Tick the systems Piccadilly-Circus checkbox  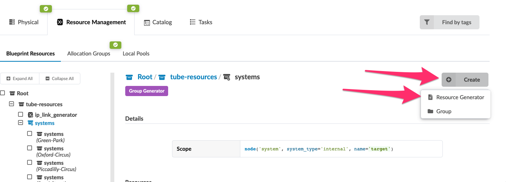click(30, 162)
